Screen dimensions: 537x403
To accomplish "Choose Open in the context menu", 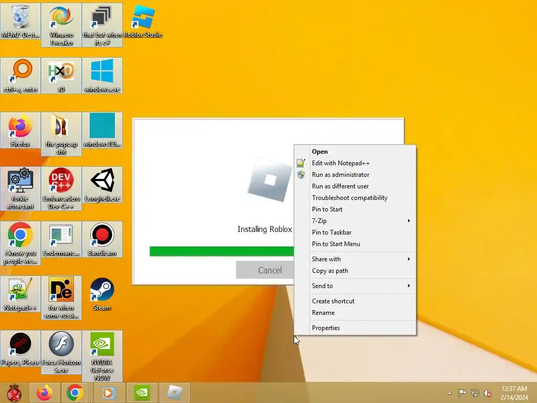I will tap(356, 152).
